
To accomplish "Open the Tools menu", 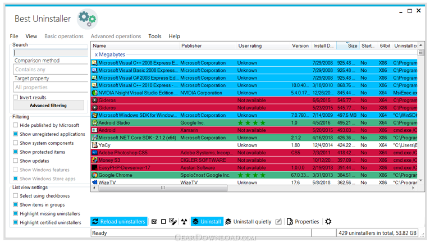I will click(155, 36).
